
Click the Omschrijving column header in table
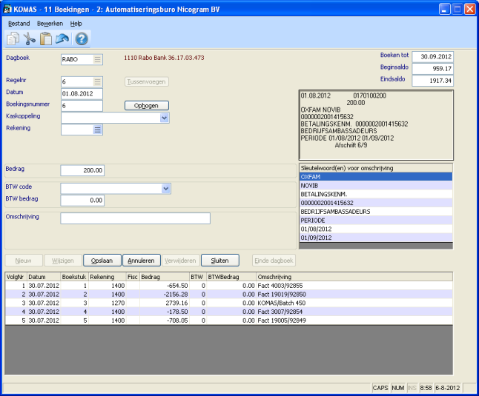tap(354, 277)
